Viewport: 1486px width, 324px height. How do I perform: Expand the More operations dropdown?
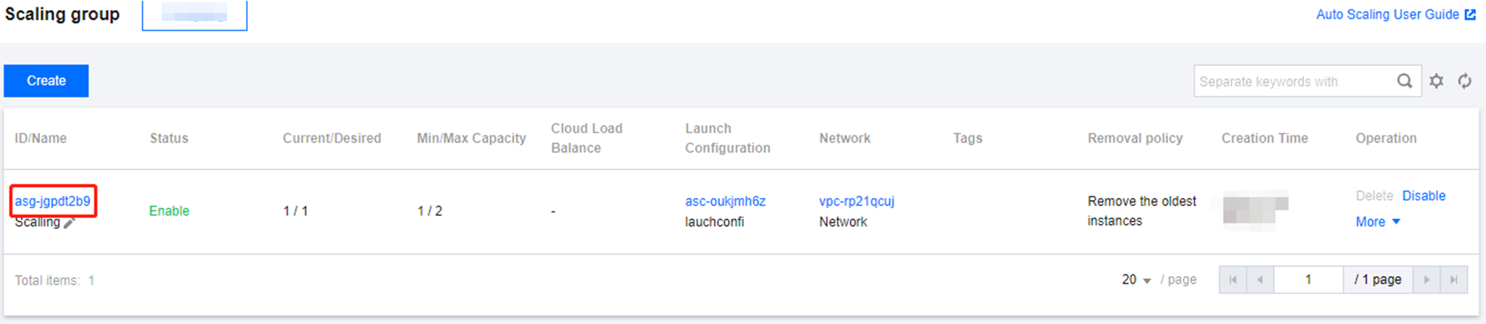1377,222
